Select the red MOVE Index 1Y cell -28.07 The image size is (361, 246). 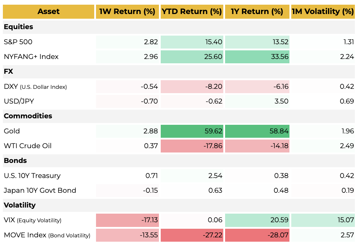tap(257, 235)
